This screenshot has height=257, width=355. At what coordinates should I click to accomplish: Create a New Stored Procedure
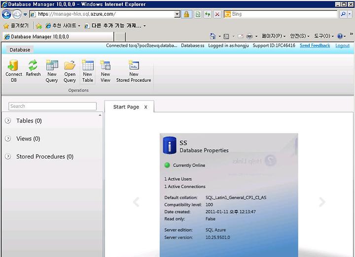click(x=134, y=71)
